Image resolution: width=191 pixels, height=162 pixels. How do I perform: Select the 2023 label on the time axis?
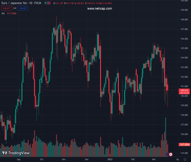click(111, 159)
